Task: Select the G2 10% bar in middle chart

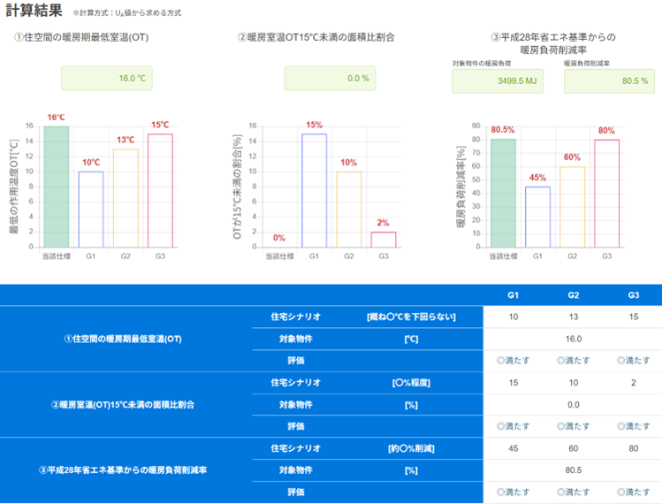Action: pyautogui.click(x=348, y=209)
